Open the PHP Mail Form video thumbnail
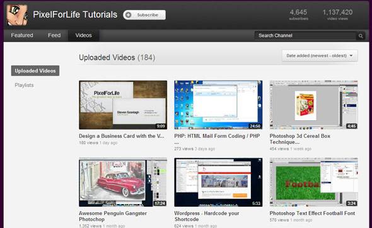Image resolution: width=372 pixels, height=228 pixels. [x=218, y=105]
